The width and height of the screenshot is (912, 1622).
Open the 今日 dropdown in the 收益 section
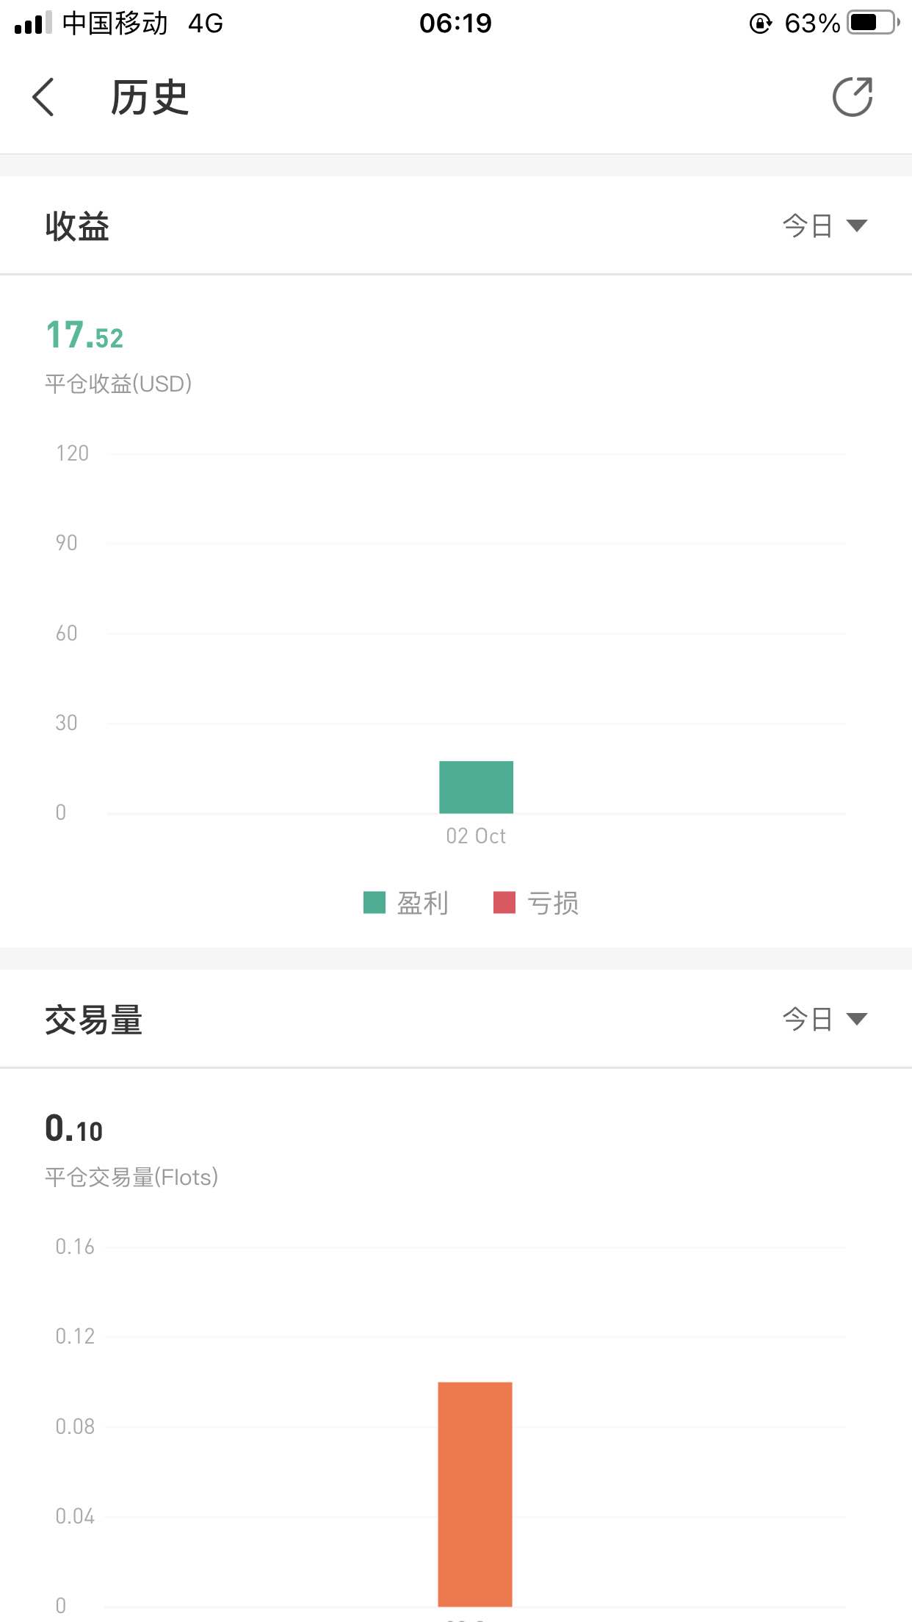[x=825, y=226]
